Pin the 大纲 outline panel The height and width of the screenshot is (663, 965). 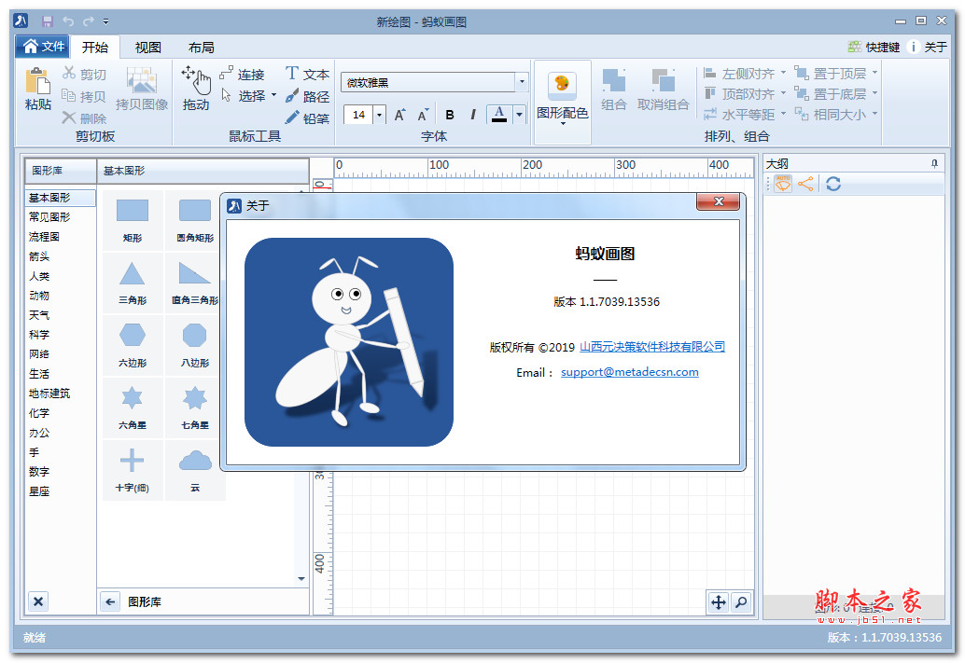click(x=934, y=163)
